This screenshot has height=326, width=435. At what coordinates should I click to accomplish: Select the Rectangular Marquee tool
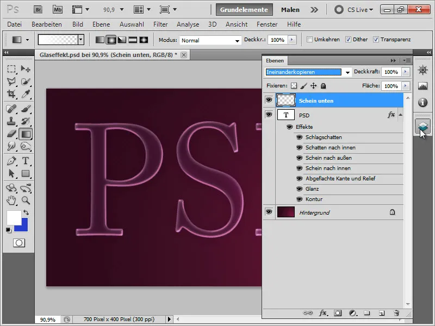pos(11,69)
